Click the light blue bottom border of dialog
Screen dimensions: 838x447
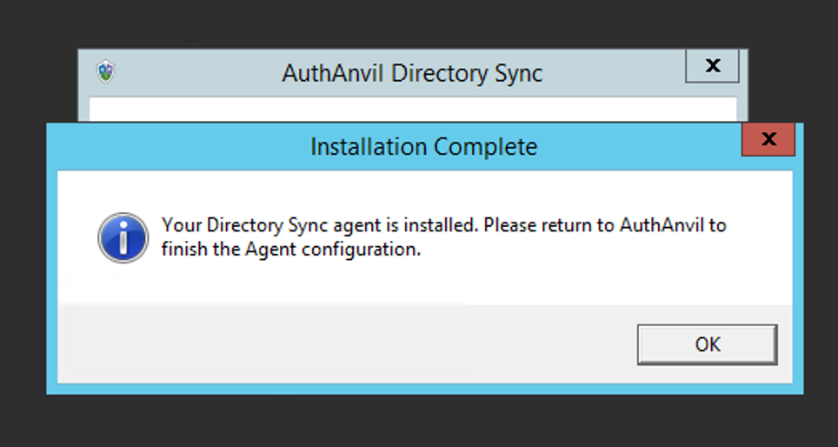(x=425, y=389)
